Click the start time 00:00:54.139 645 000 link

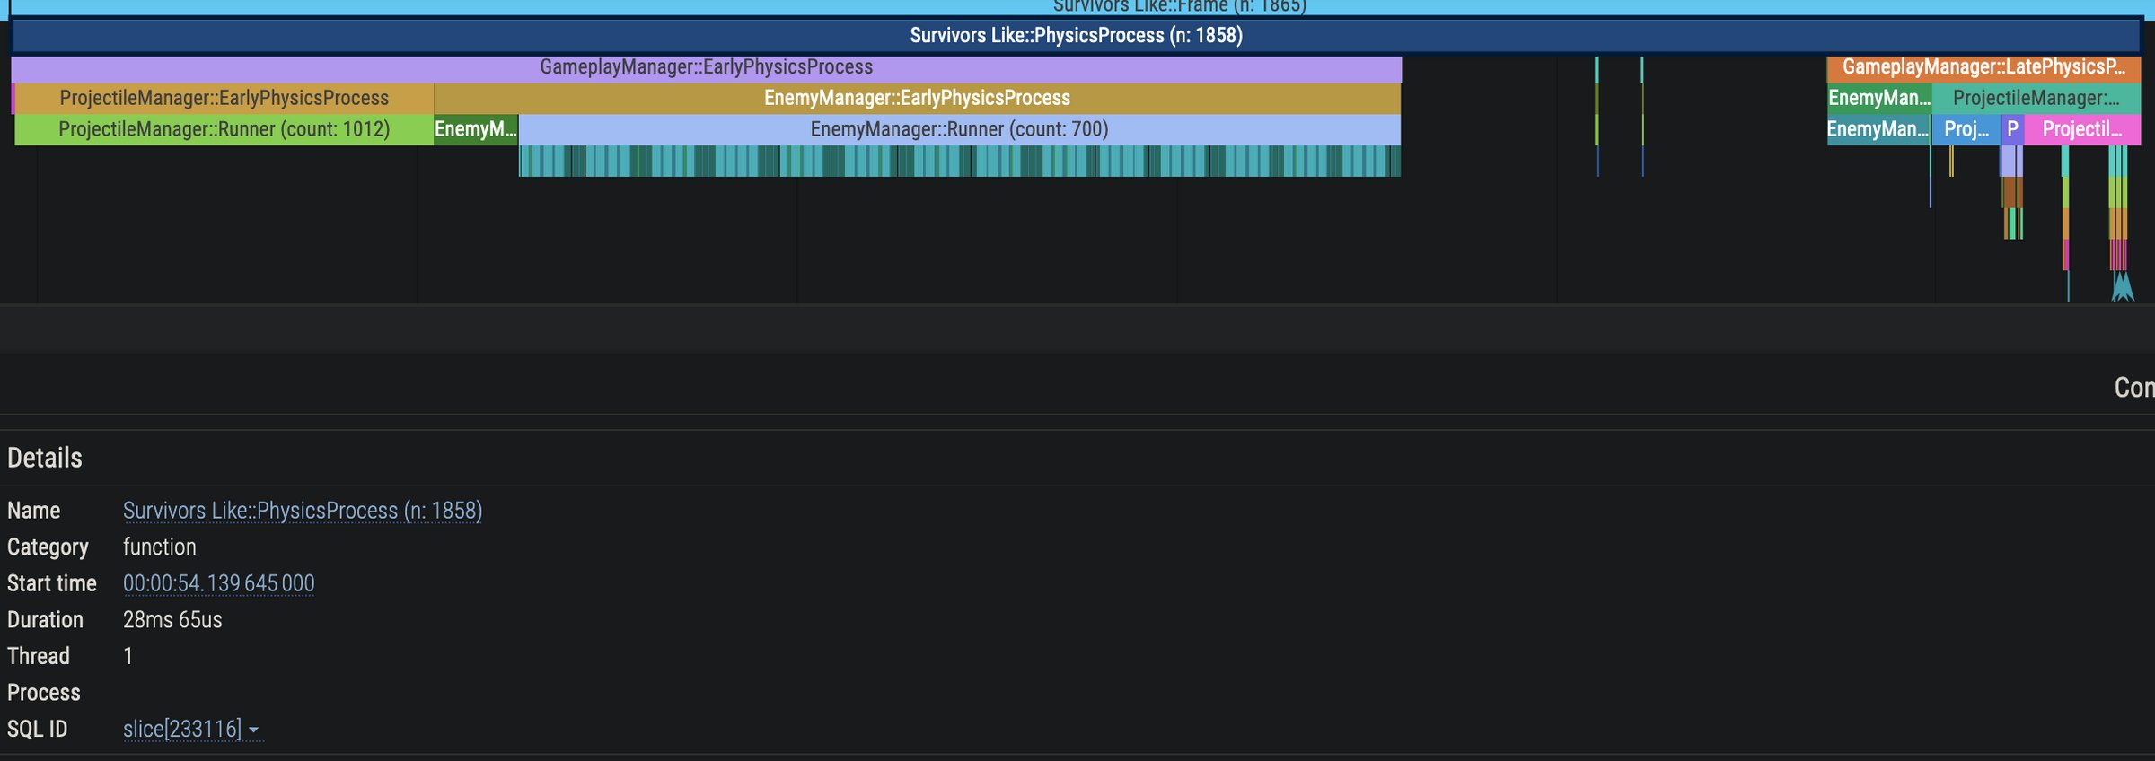218,583
